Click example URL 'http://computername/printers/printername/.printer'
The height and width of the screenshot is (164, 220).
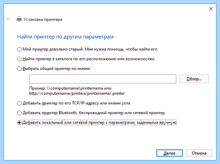point(77,93)
